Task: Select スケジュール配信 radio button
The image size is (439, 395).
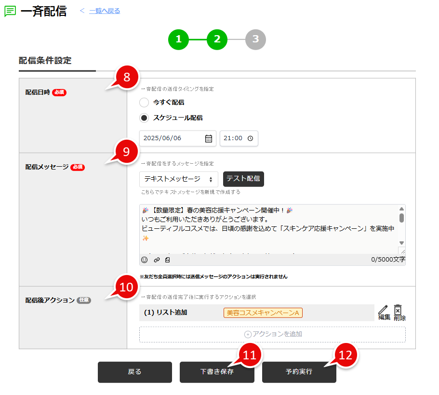Action: tap(144, 117)
